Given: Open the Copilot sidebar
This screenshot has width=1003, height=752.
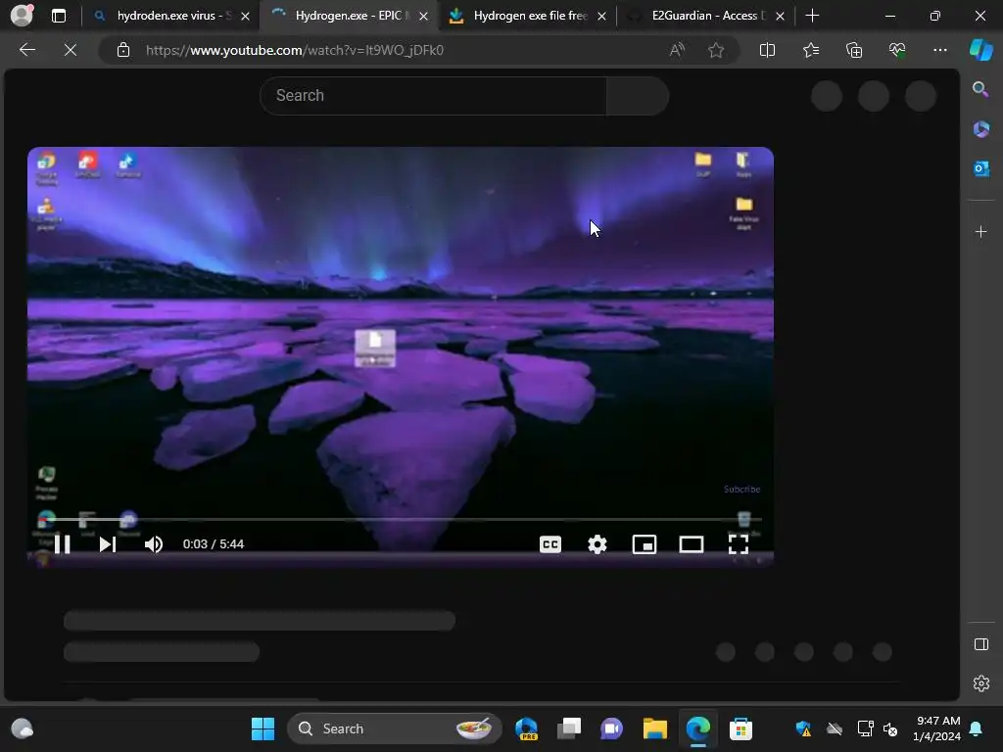Looking at the screenshot, I should (x=980, y=50).
